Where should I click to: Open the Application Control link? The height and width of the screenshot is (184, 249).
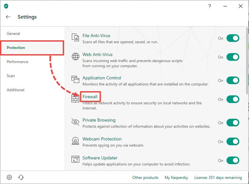coord(102,78)
